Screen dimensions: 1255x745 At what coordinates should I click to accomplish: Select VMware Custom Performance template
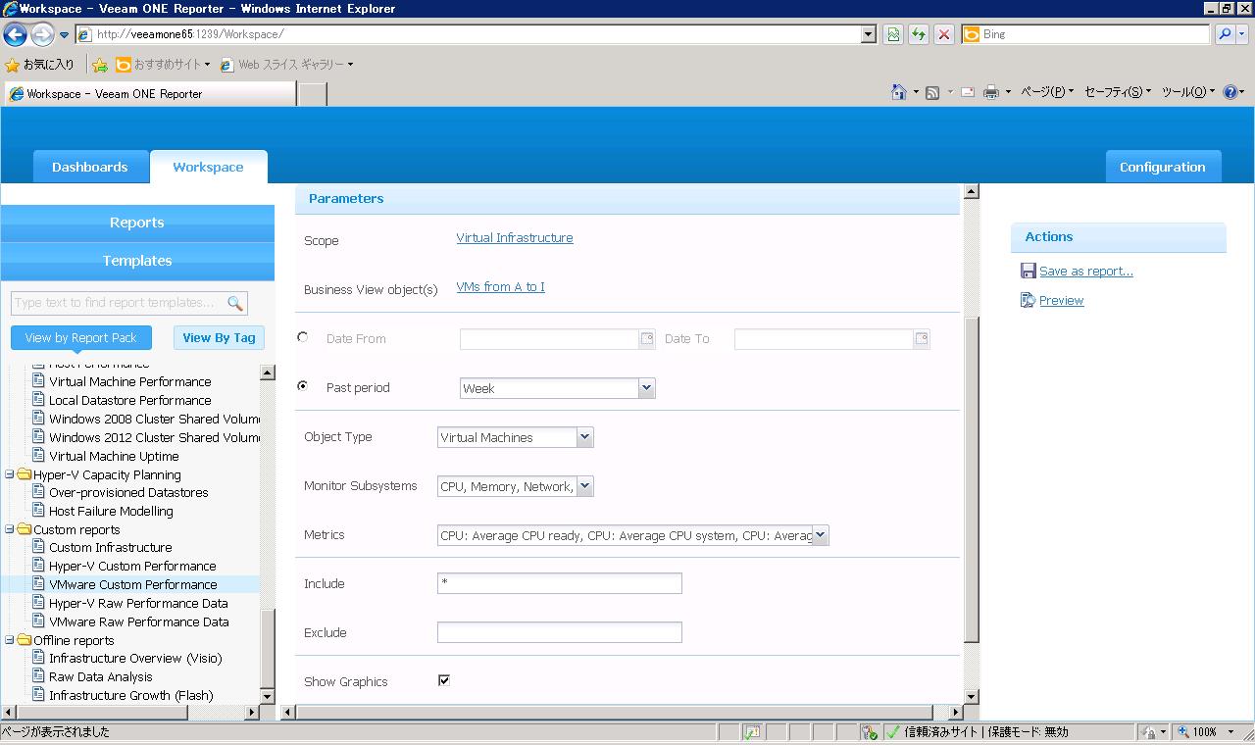pos(133,584)
